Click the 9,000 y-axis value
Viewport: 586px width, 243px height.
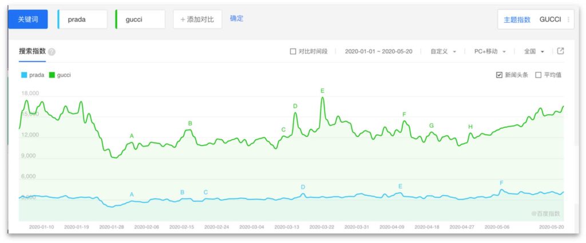(x=29, y=156)
